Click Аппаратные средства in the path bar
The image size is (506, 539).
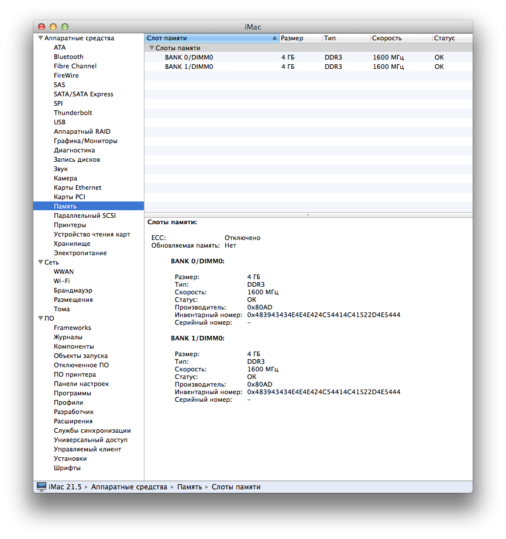coord(129,487)
